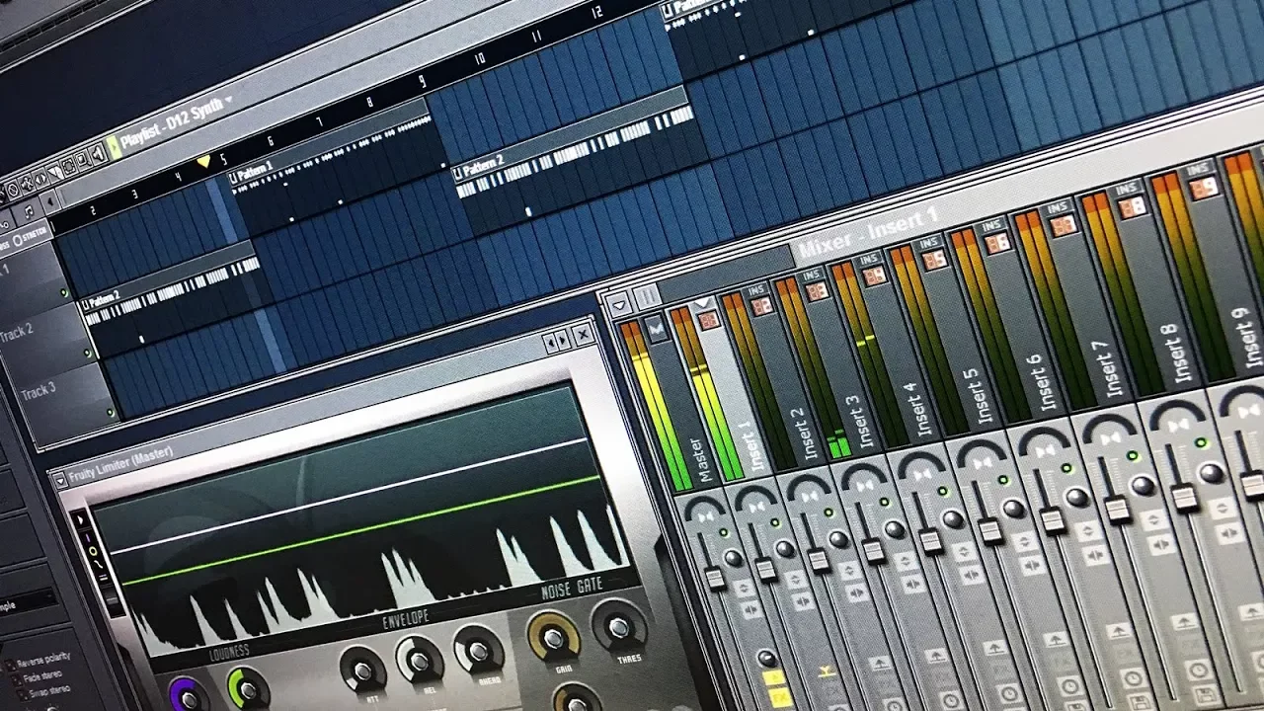Click the REL envelope knob

[420, 660]
